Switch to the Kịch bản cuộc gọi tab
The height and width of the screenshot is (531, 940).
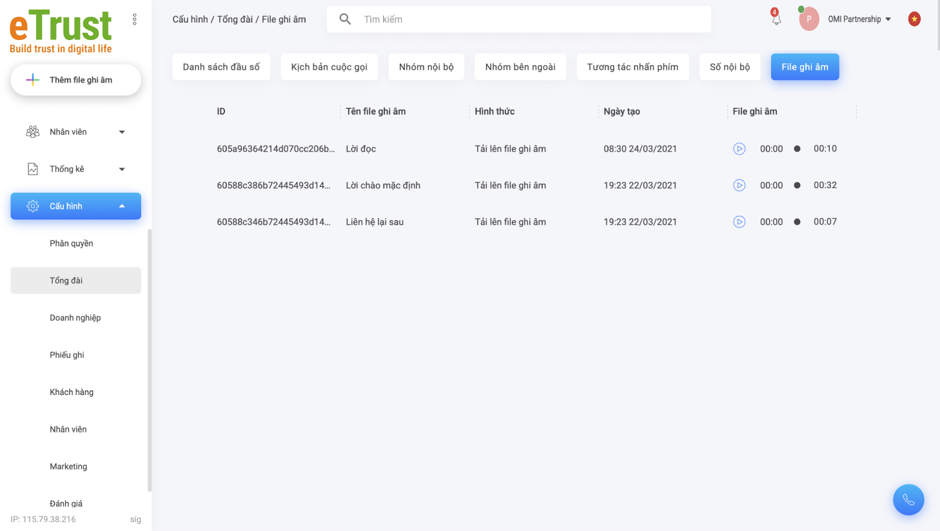click(x=329, y=67)
